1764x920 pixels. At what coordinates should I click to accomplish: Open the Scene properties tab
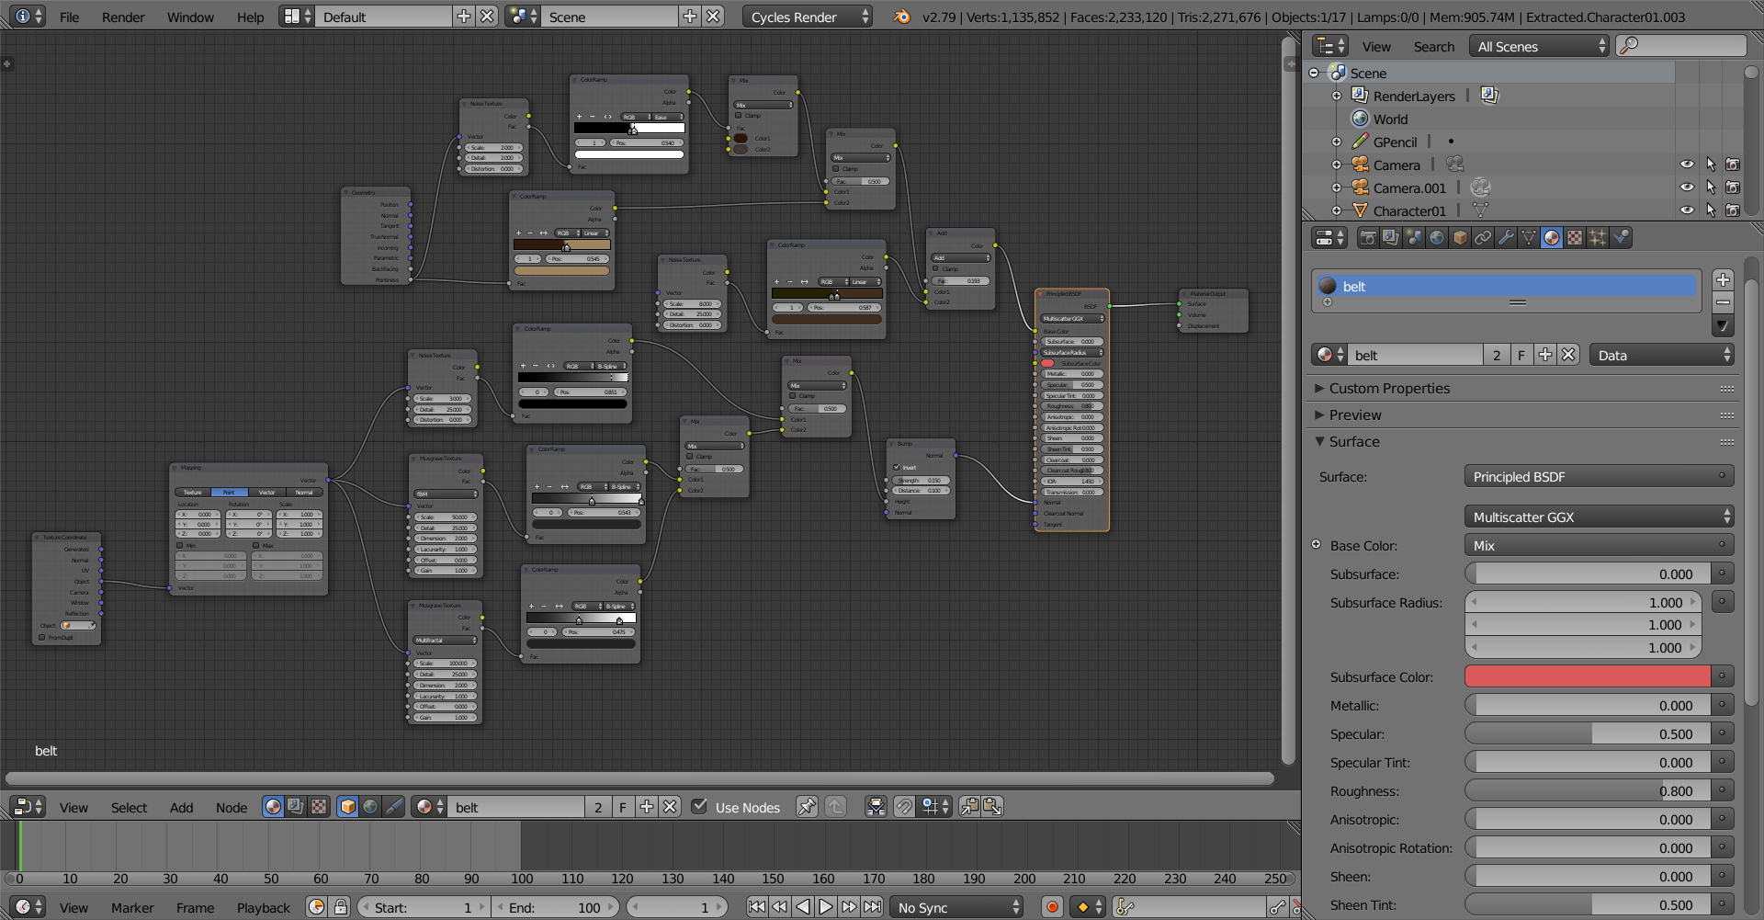click(x=1414, y=238)
